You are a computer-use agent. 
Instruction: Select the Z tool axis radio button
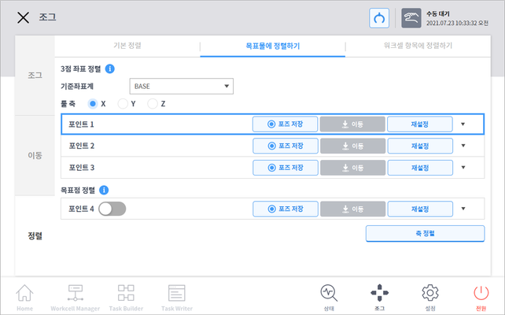(152, 103)
